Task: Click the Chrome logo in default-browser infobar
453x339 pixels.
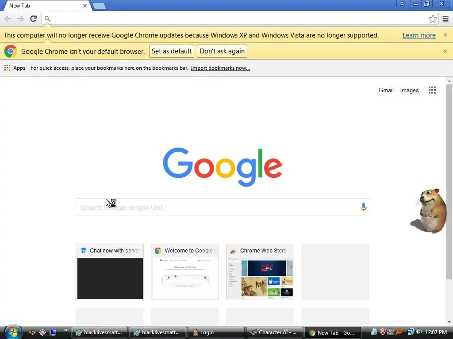Action: (11, 51)
